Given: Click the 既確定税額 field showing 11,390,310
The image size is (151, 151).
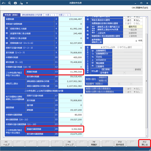Looking at the screenshot, I should coord(71,72).
